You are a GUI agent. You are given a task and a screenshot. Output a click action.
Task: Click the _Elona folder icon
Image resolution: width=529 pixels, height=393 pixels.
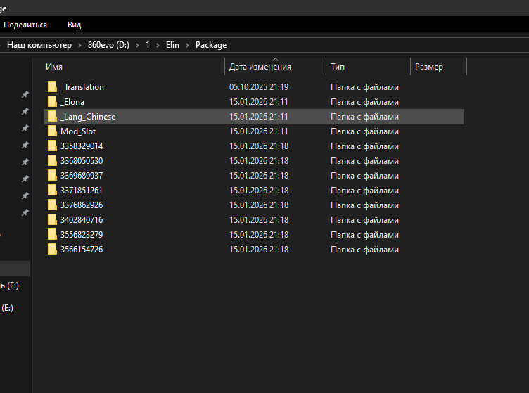click(52, 101)
